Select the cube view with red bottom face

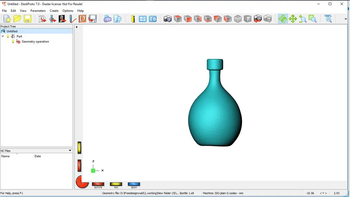[x=208, y=19]
